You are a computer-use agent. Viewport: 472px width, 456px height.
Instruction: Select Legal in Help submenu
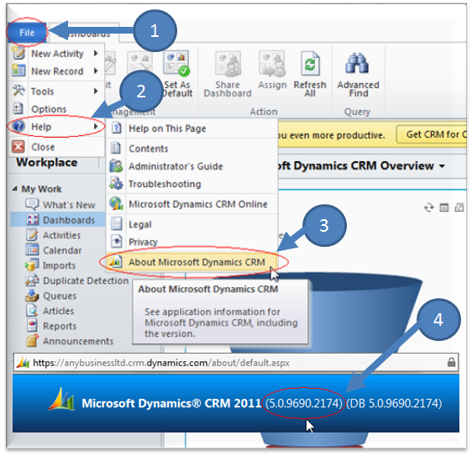click(191, 224)
